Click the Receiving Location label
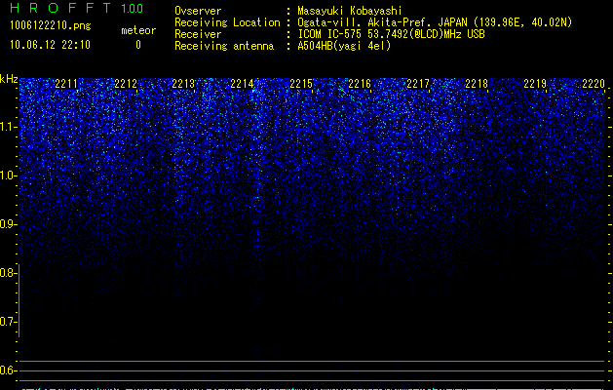The height and width of the screenshot is (390, 613). (x=227, y=22)
